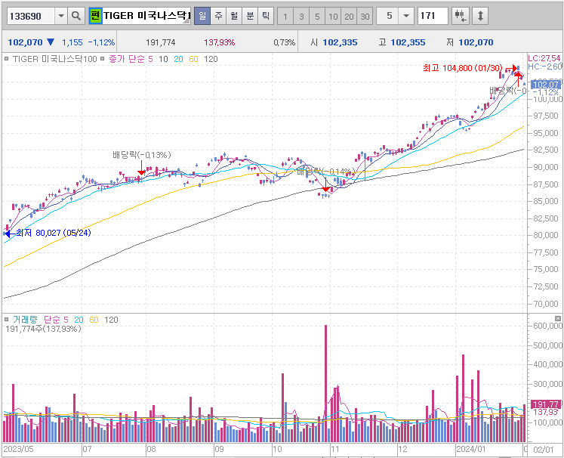
Task: Click the candle count field showing 171
Action: tap(433, 16)
